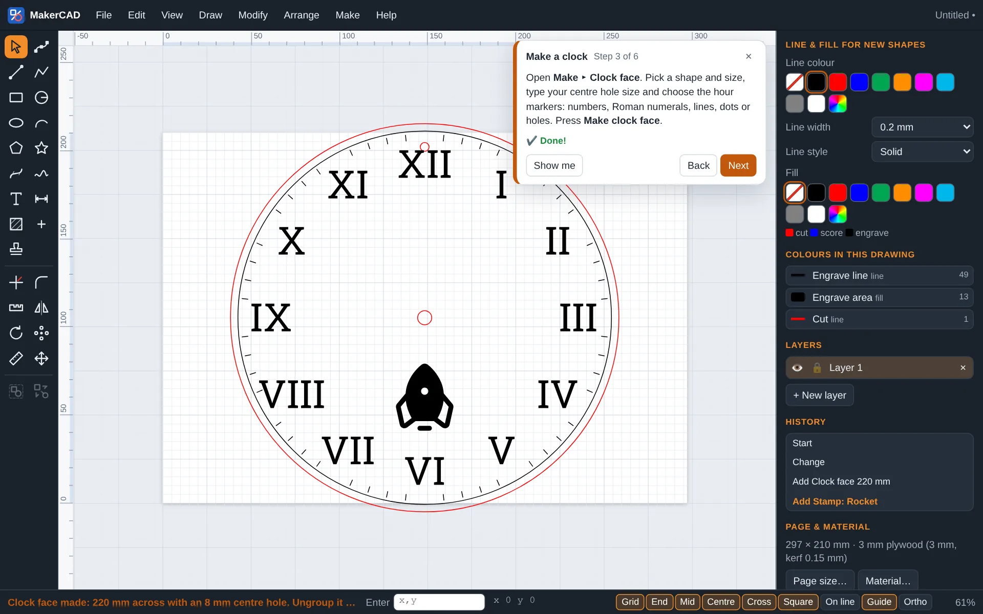
Task: Click the Material… button
Action: (x=888, y=580)
